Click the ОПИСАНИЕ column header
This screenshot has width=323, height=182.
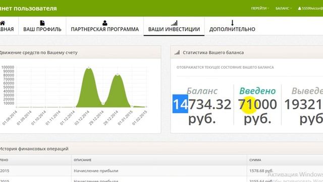point(83,160)
